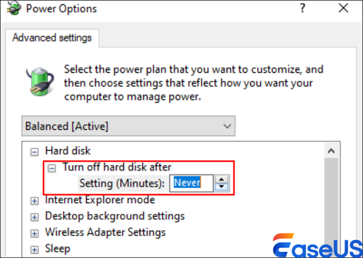Switch to the Advanced settings tab
The image size is (363, 258).
tap(52, 37)
